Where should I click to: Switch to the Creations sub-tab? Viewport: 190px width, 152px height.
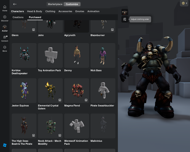18,17
